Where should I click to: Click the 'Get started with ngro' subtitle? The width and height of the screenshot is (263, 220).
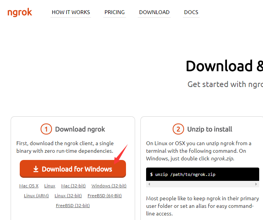[x=225, y=84]
